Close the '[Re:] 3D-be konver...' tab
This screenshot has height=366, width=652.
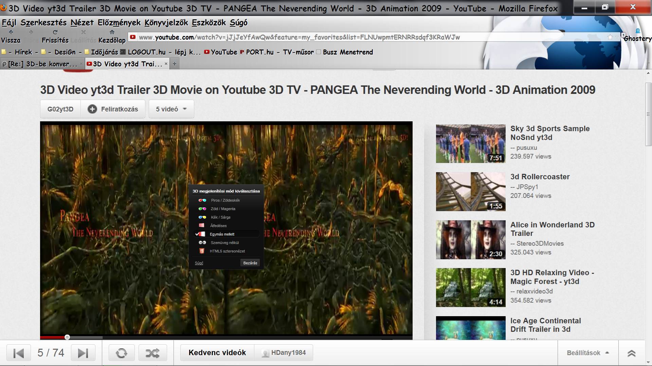(x=81, y=64)
